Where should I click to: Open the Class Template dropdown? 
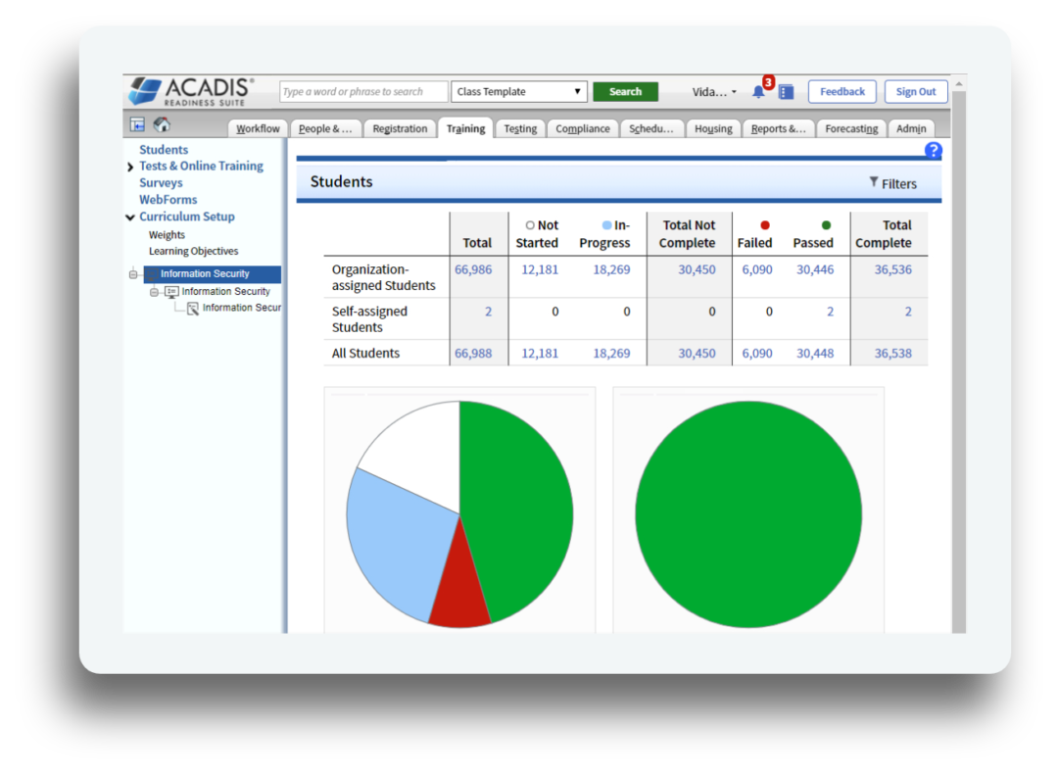coord(518,91)
